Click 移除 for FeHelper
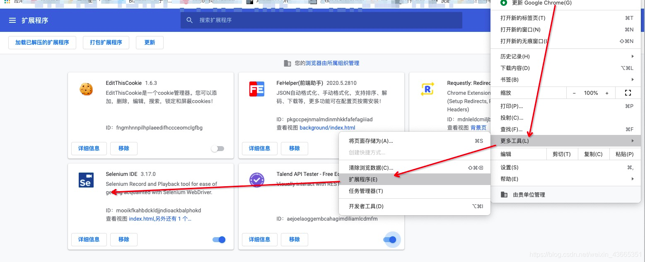Image resolution: width=645 pixels, height=262 pixels. tap(295, 149)
